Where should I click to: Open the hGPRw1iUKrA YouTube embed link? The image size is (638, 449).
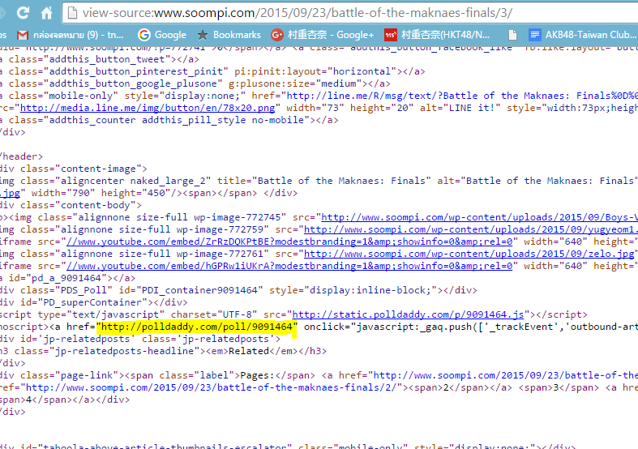(289, 267)
